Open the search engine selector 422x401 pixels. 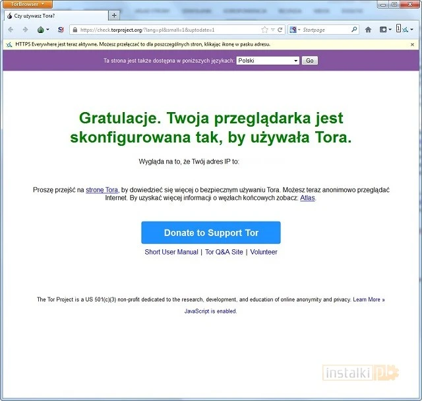tap(295, 30)
